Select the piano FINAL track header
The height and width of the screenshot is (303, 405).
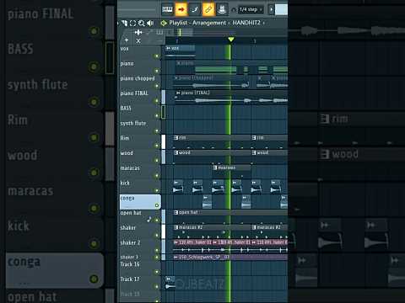click(140, 97)
